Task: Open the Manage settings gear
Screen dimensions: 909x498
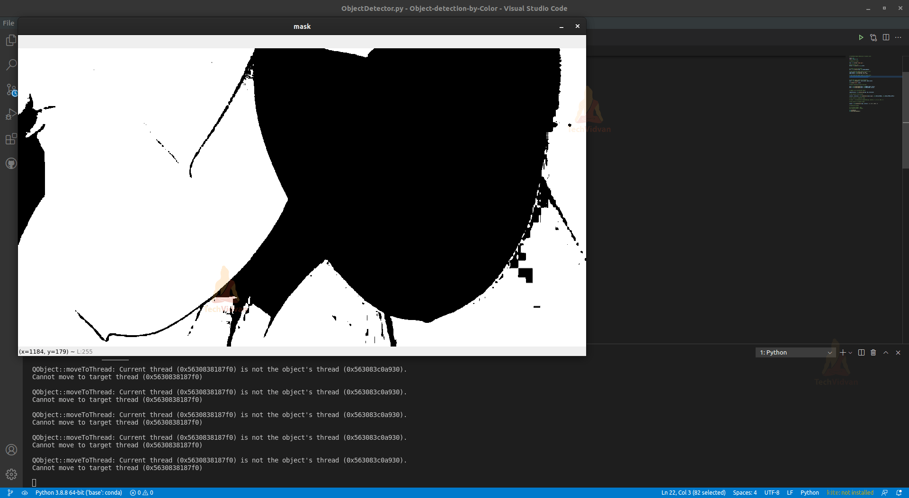Action: pos(11,474)
